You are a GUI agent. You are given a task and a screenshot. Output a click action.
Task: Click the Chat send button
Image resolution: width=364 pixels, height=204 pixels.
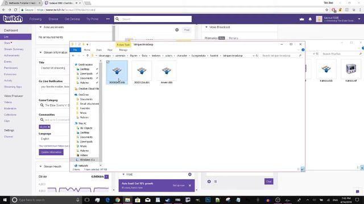(268, 181)
